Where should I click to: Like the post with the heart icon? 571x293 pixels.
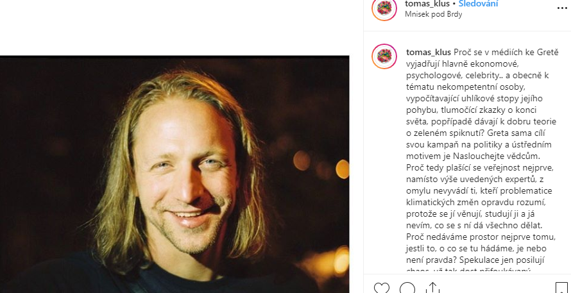point(382,289)
